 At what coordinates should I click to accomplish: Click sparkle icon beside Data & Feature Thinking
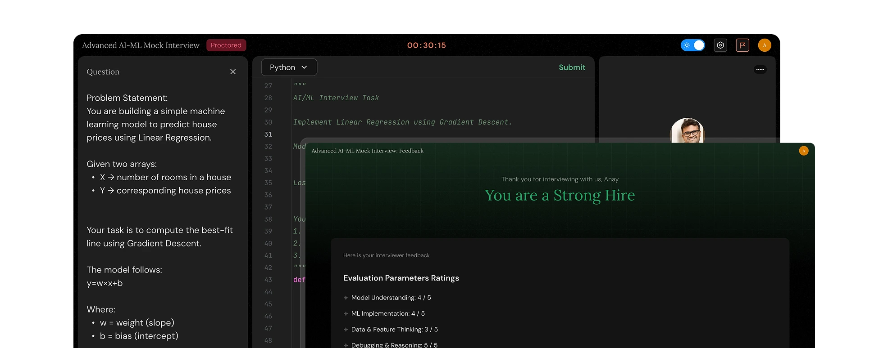click(346, 330)
